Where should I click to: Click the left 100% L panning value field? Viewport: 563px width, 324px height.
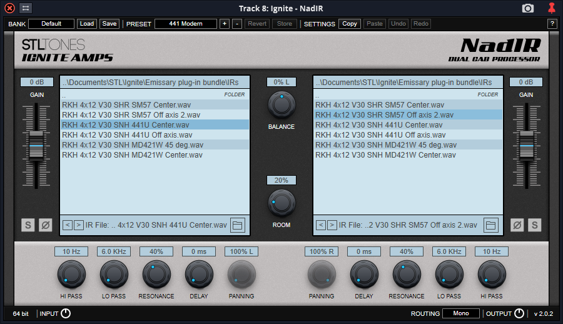pos(241,252)
